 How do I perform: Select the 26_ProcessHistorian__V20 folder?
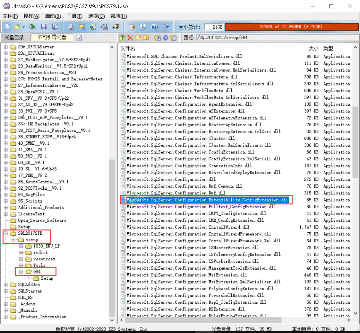point(47,73)
